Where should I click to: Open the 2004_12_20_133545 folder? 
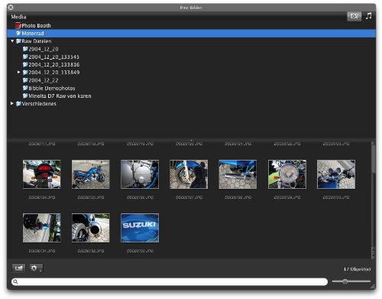point(53,57)
